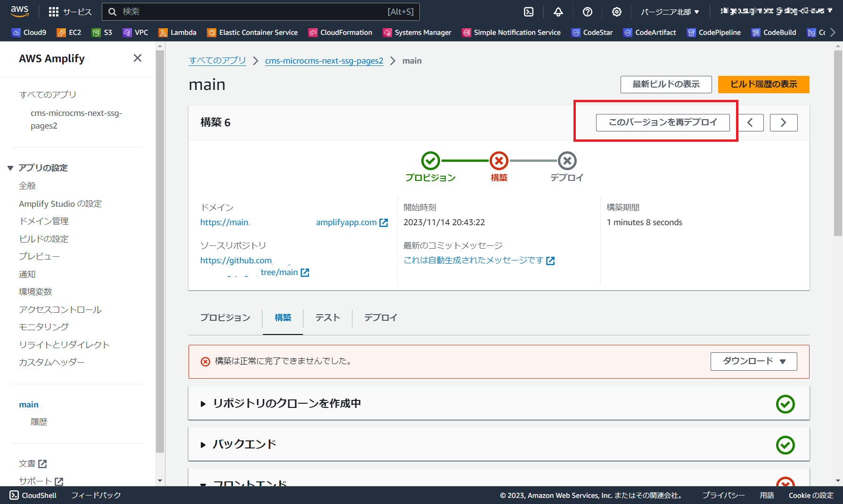The width and height of the screenshot is (843, 504).
Task: Switch to the プロビジョン tab
Action: click(x=225, y=317)
